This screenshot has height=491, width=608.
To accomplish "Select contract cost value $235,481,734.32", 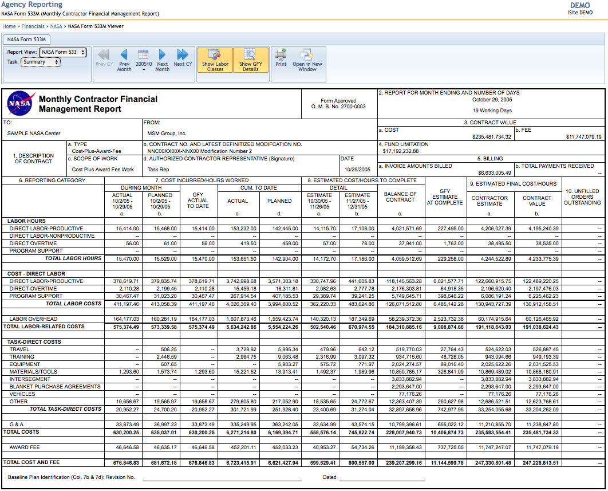I will [492, 137].
